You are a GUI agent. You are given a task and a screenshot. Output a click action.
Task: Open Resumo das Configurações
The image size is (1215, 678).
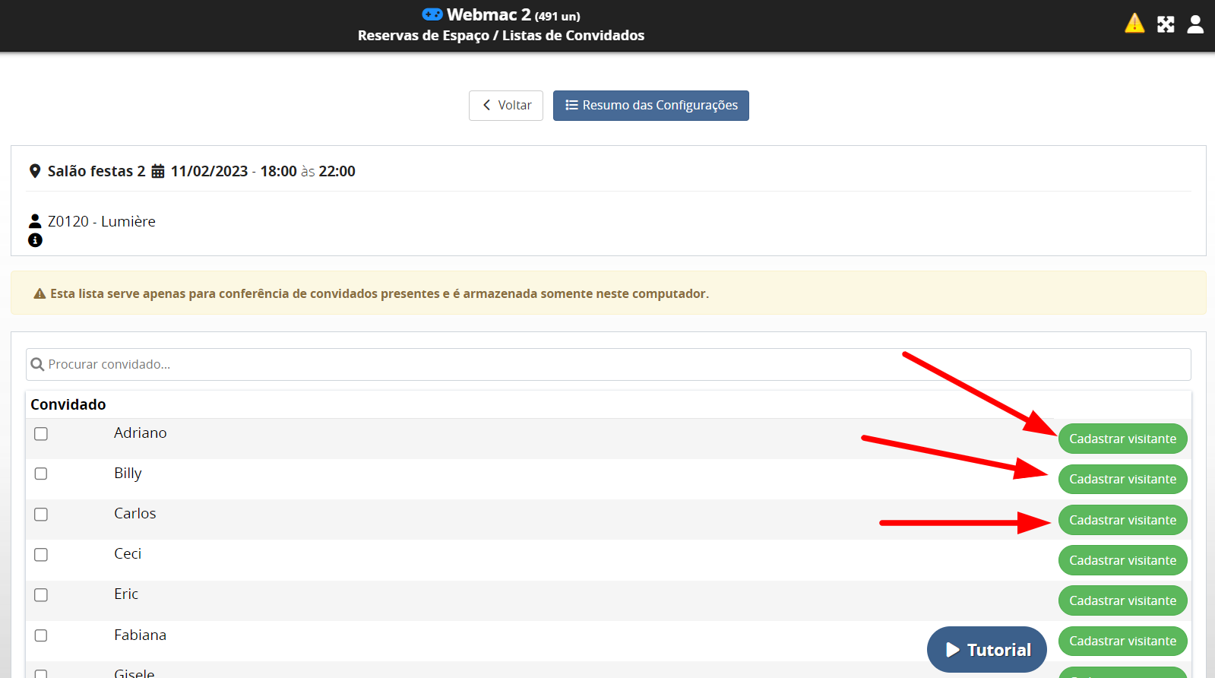(x=651, y=106)
